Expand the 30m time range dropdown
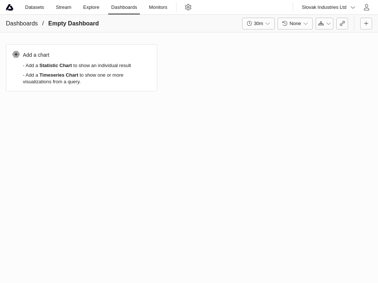The width and height of the screenshot is (378, 283). tap(258, 24)
